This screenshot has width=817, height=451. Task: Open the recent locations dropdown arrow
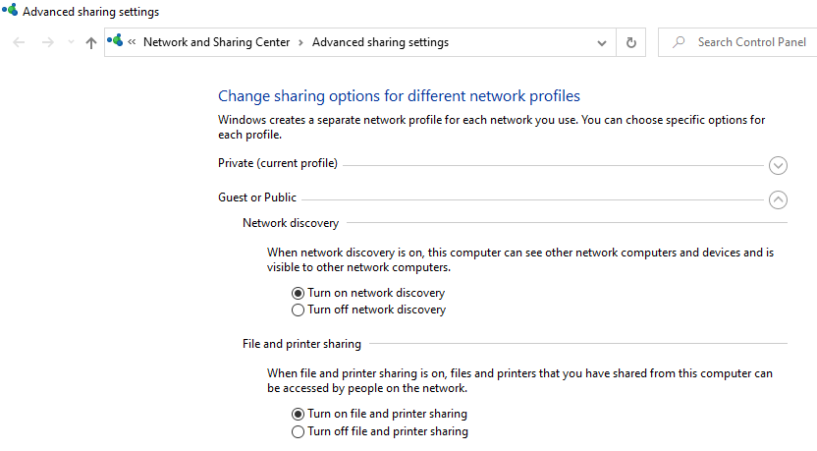71,43
